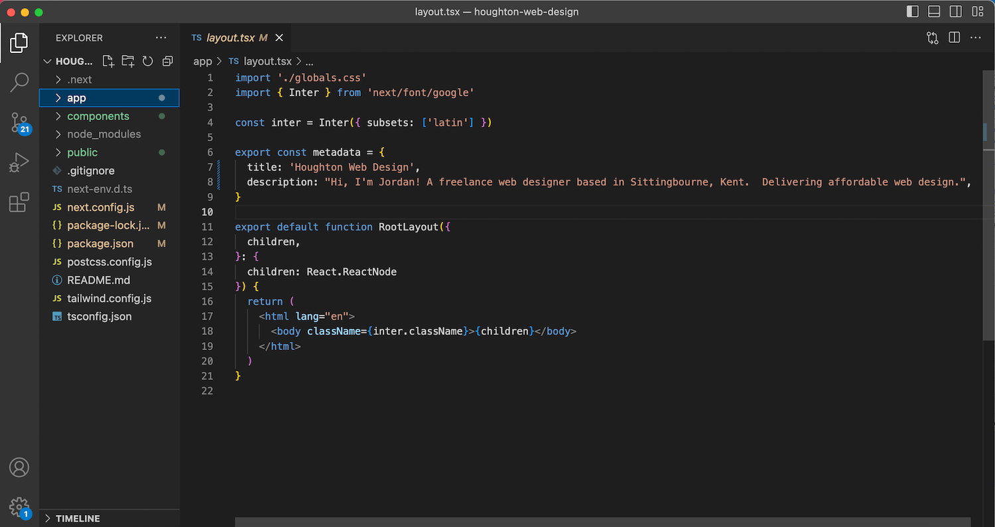The height and width of the screenshot is (527, 995).
Task: Expand the TIMELINE section
Action: tap(78, 518)
